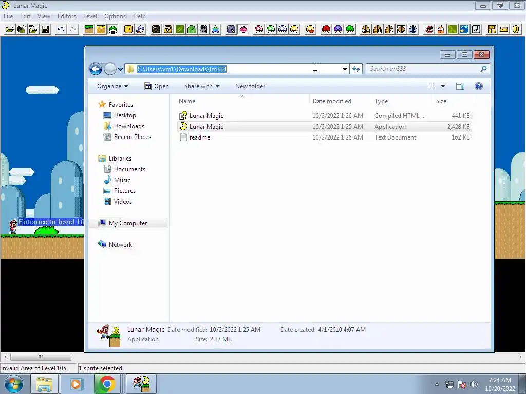The height and width of the screenshot is (394, 526).
Task: Open the Help menu
Action: 139,16
